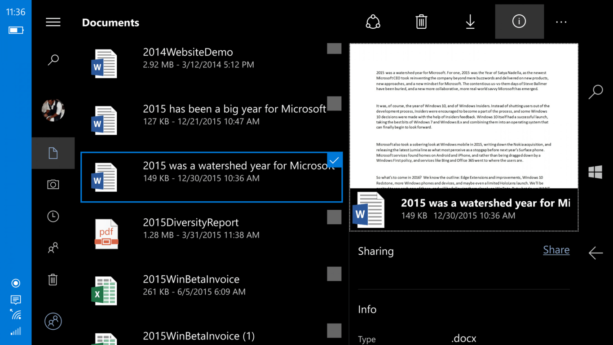
Task: Check the box for 2015WinBetaInvoice 261 KB
Action: 334,274
